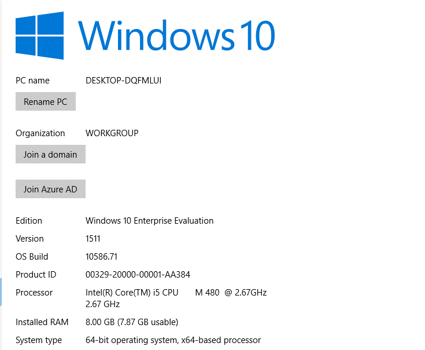Viewport: 425px width, 350px height.
Task: Select the version value 1511
Action: [93, 238]
